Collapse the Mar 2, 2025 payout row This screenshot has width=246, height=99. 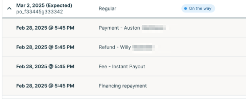[9, 8]
